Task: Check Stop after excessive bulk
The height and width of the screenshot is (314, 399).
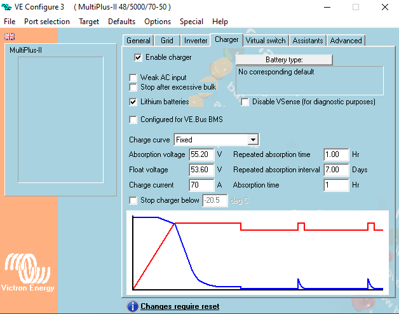Action: point(133,87)
